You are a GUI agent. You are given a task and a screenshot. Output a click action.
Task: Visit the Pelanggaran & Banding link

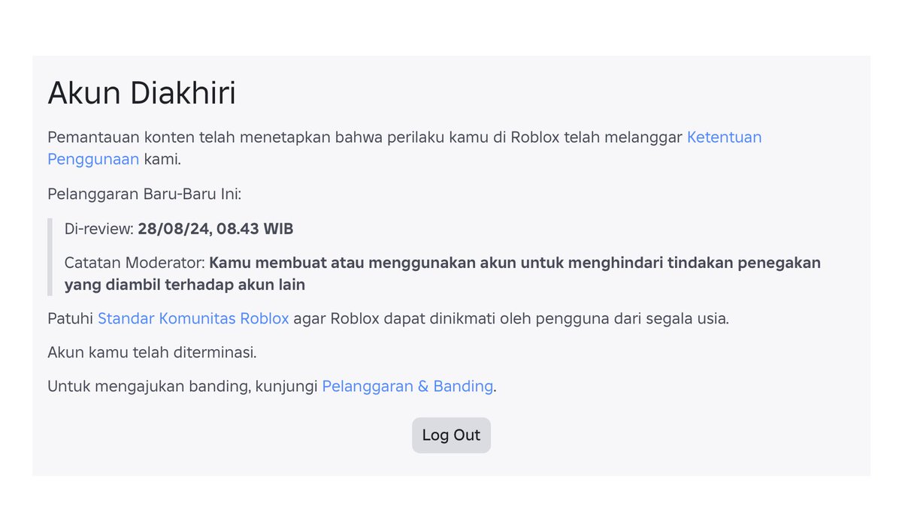coord(407,386)
